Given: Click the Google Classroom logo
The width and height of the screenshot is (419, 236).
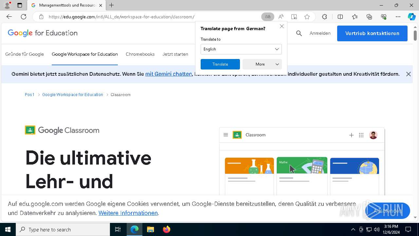Looking at the screenshot, I should (x=62, y=130).
